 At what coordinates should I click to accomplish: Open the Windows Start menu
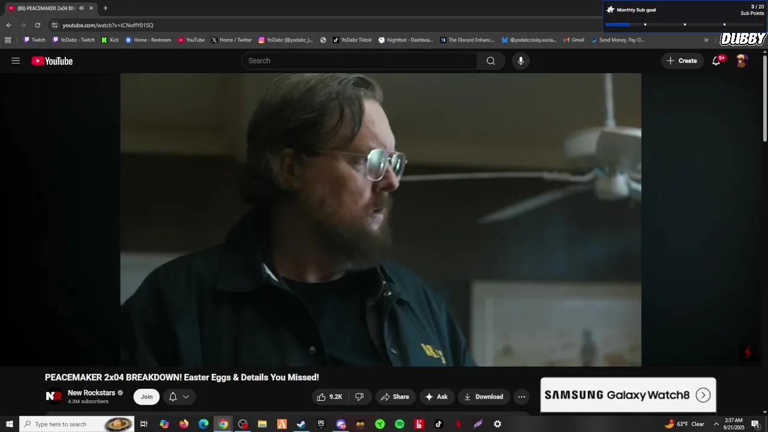click(x=9, y=424)
